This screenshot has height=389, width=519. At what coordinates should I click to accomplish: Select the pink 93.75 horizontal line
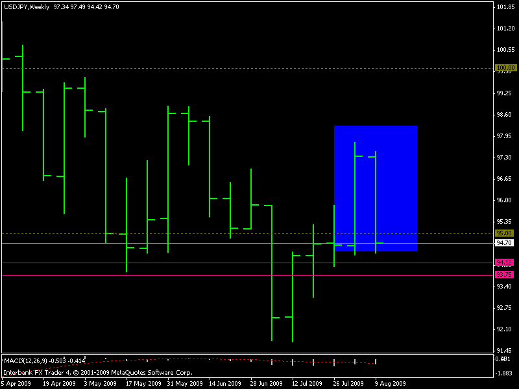pyautogui.click(x=248, y=275)
